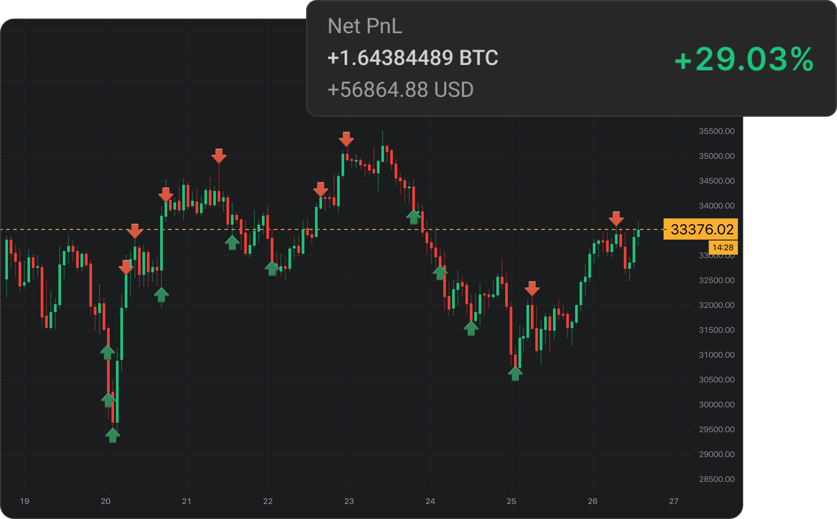The height and width of the screenshot is (519, 837).
Task: Select the buy arrow near 30000 on day 20
Action: click(x=108, y=400)
